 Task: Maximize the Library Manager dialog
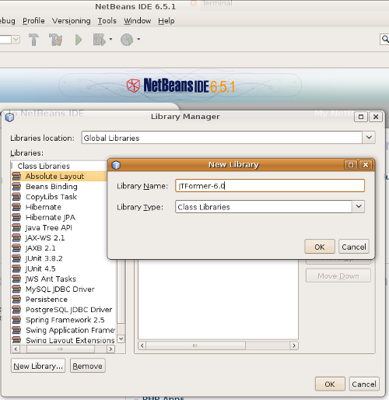(x=361, y=117)
